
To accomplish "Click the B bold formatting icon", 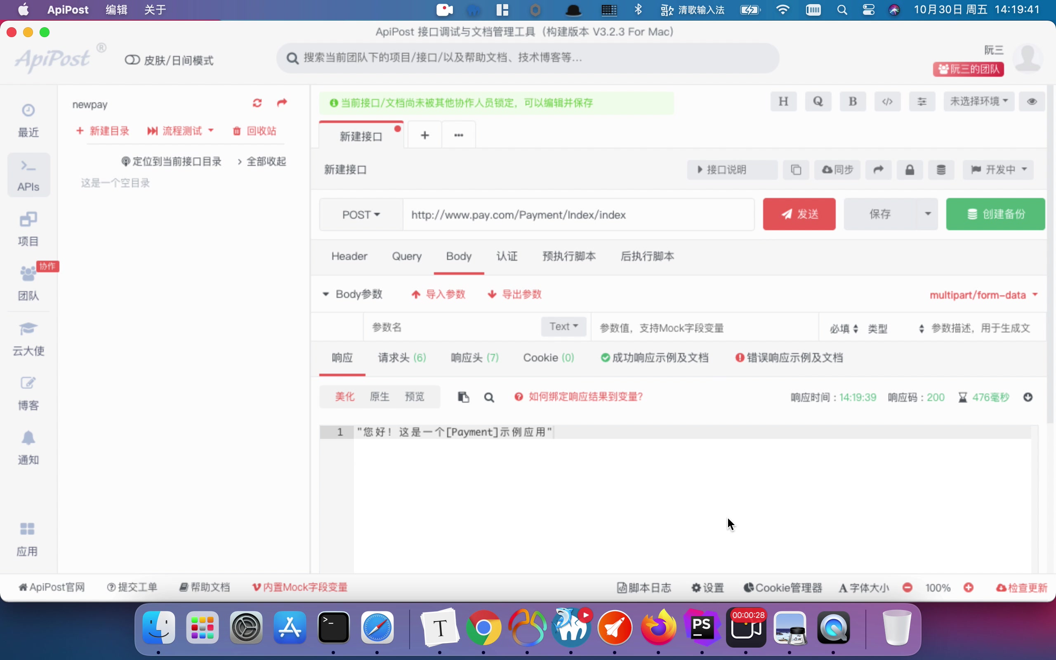I will pos(853,101).
